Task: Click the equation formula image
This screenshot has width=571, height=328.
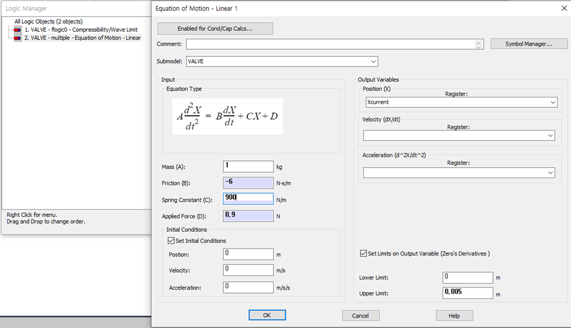Action: (x=228, y=117)
